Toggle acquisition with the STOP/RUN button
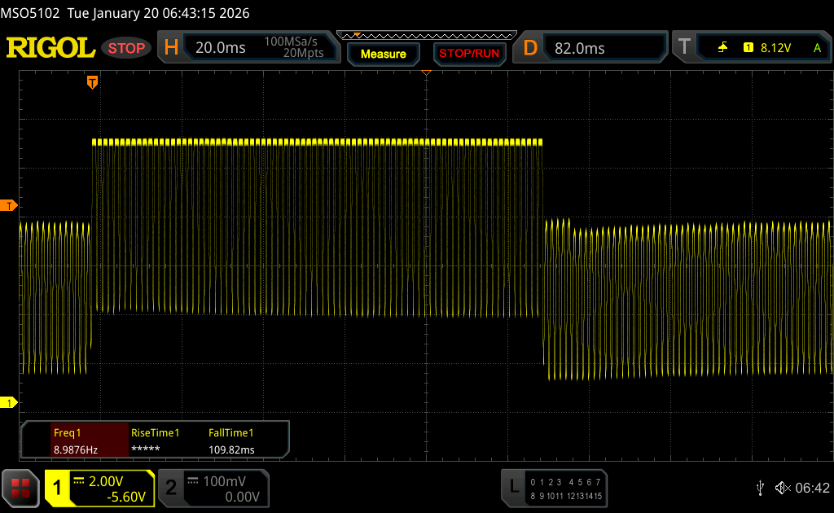Screen dimensions: 834x513 click(x=469, y=54)
